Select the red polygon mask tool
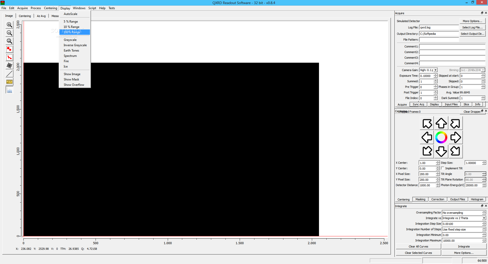Viewport: 488px width, 264px height. [x=9, y=57]
